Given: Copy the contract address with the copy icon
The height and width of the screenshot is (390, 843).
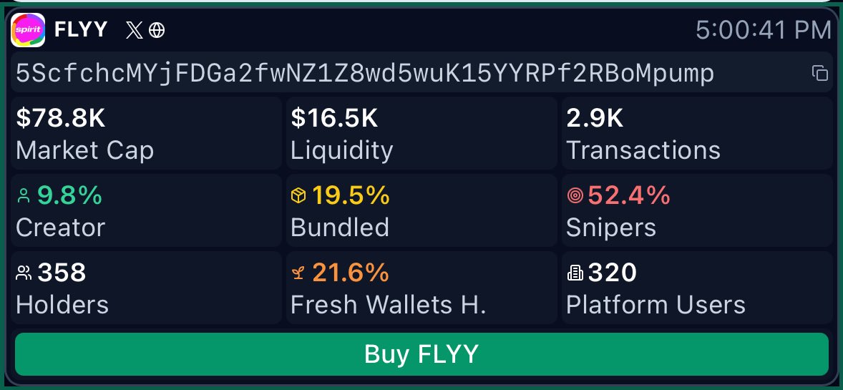Looking at the screenshot, I should click(x=819, y=73).
